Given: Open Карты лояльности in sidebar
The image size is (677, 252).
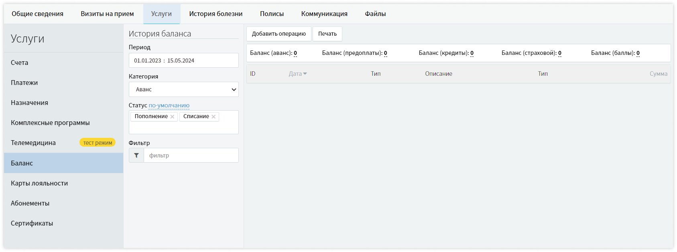Looking at the screenshot, I should [39, 183].
